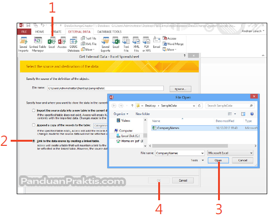Open File Open dialog help icon
The height and width of the screenshot is (216, 270).
252,114
